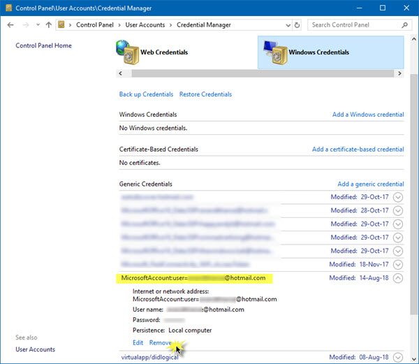Open the address bar history dropdown
Viewport: 419px width, 364px height.
coord(288,25)
